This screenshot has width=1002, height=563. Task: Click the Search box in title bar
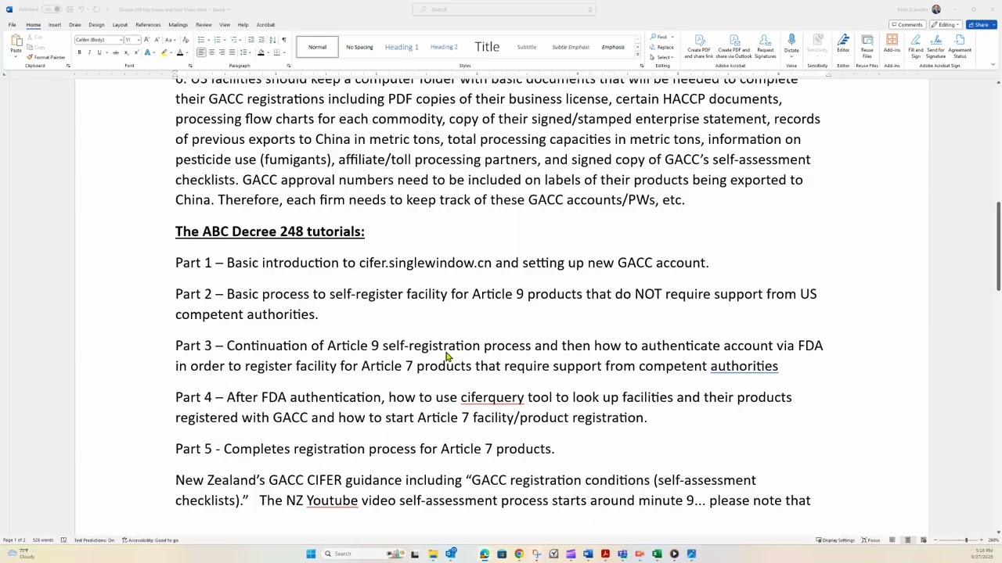pos(503,9)
